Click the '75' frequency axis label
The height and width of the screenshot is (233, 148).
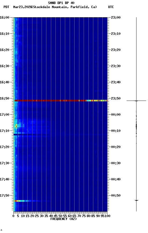tap(84, 216)
